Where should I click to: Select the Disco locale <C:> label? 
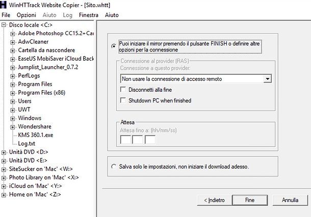[x=31, y=25]
